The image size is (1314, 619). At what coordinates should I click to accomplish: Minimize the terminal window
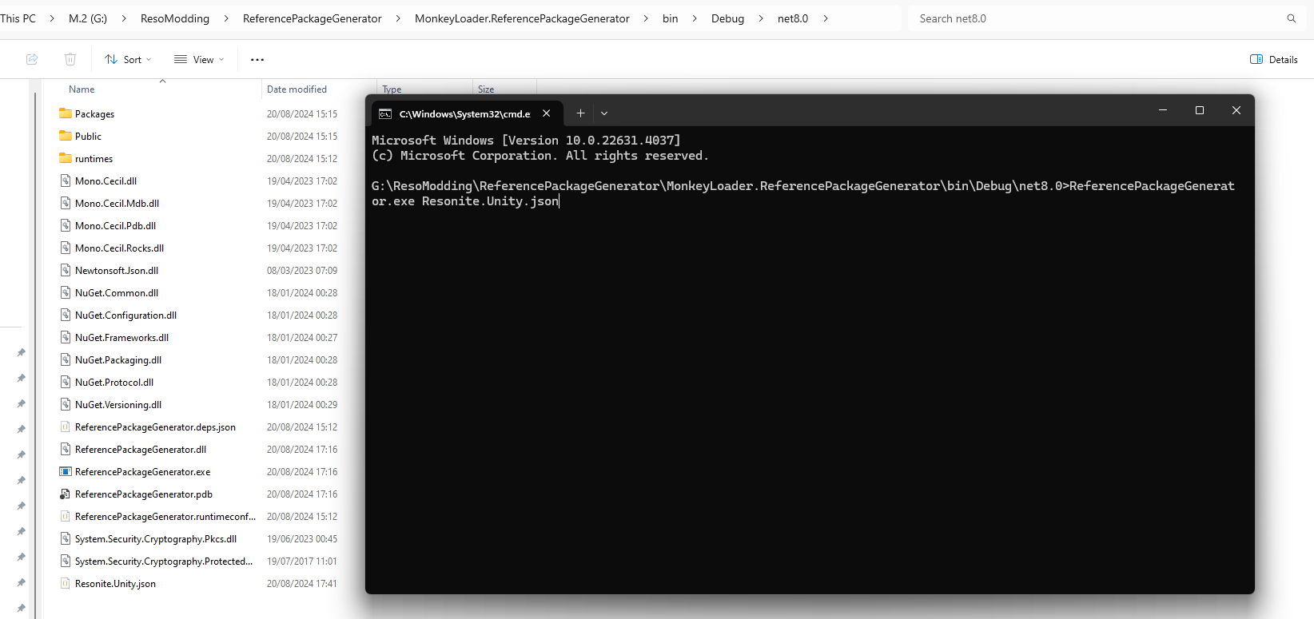coord(1163,110)
